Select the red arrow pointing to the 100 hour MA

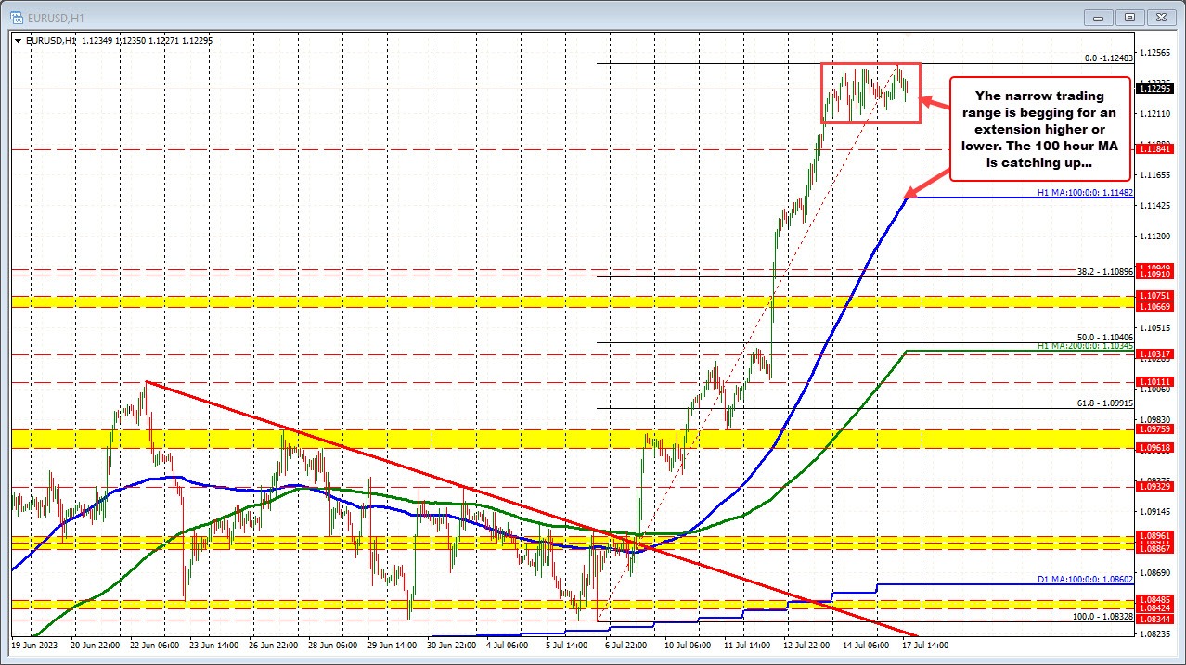pyautogui.click(x=928, y=185)
